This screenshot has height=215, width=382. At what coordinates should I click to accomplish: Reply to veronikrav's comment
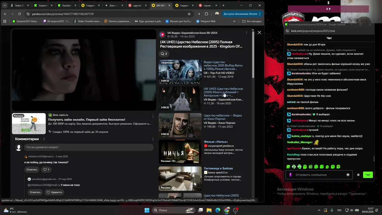tap(35, 192)
